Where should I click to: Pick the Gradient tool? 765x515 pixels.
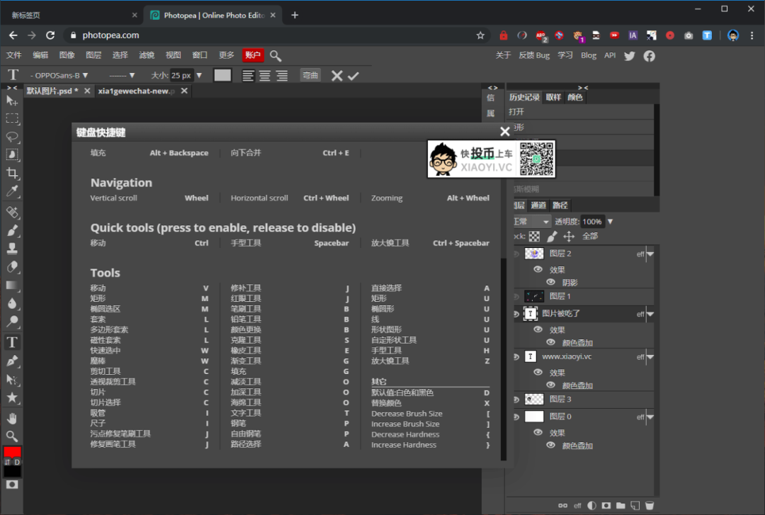(x=11, y=286)
